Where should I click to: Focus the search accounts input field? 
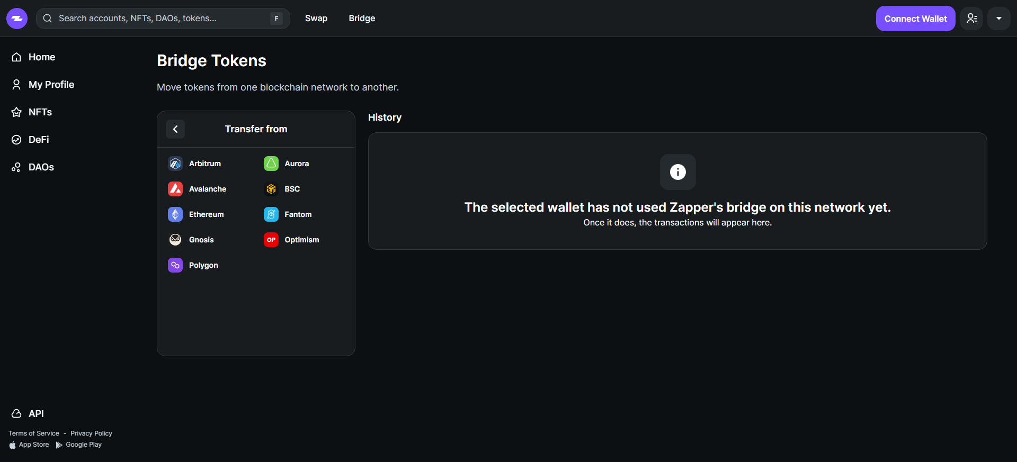pos(159,19)
